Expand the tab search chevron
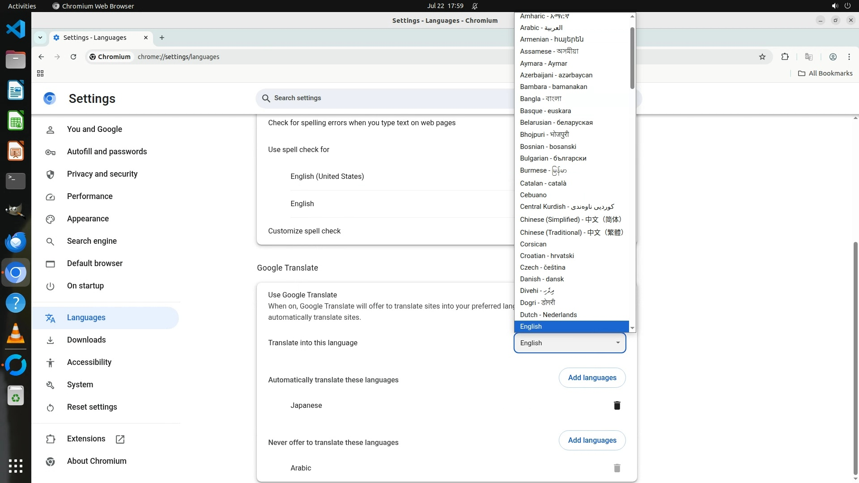 40,38
